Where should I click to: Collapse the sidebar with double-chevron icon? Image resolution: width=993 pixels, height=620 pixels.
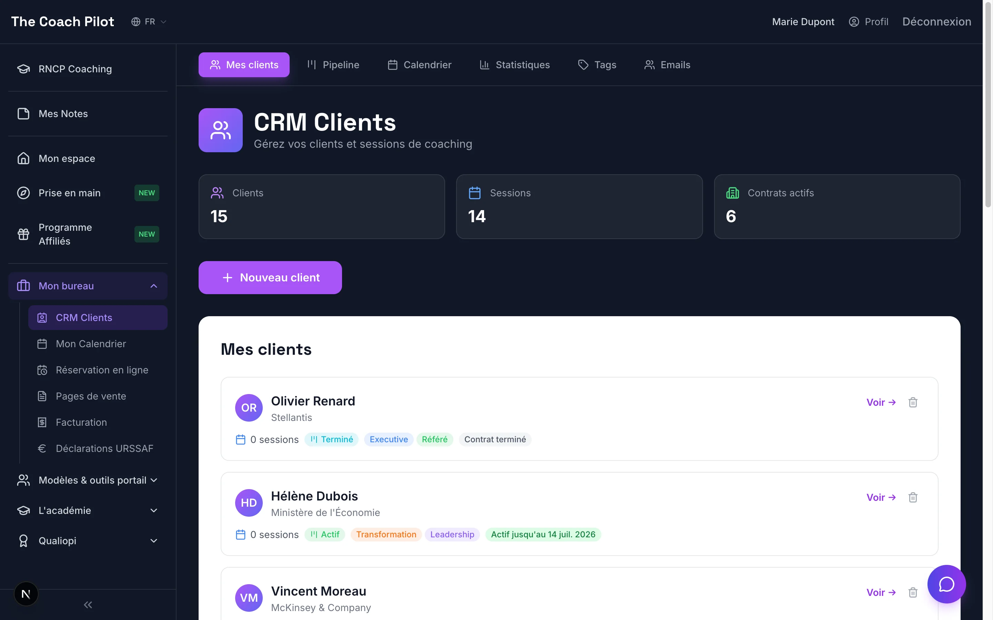click(x=88, y=605)
